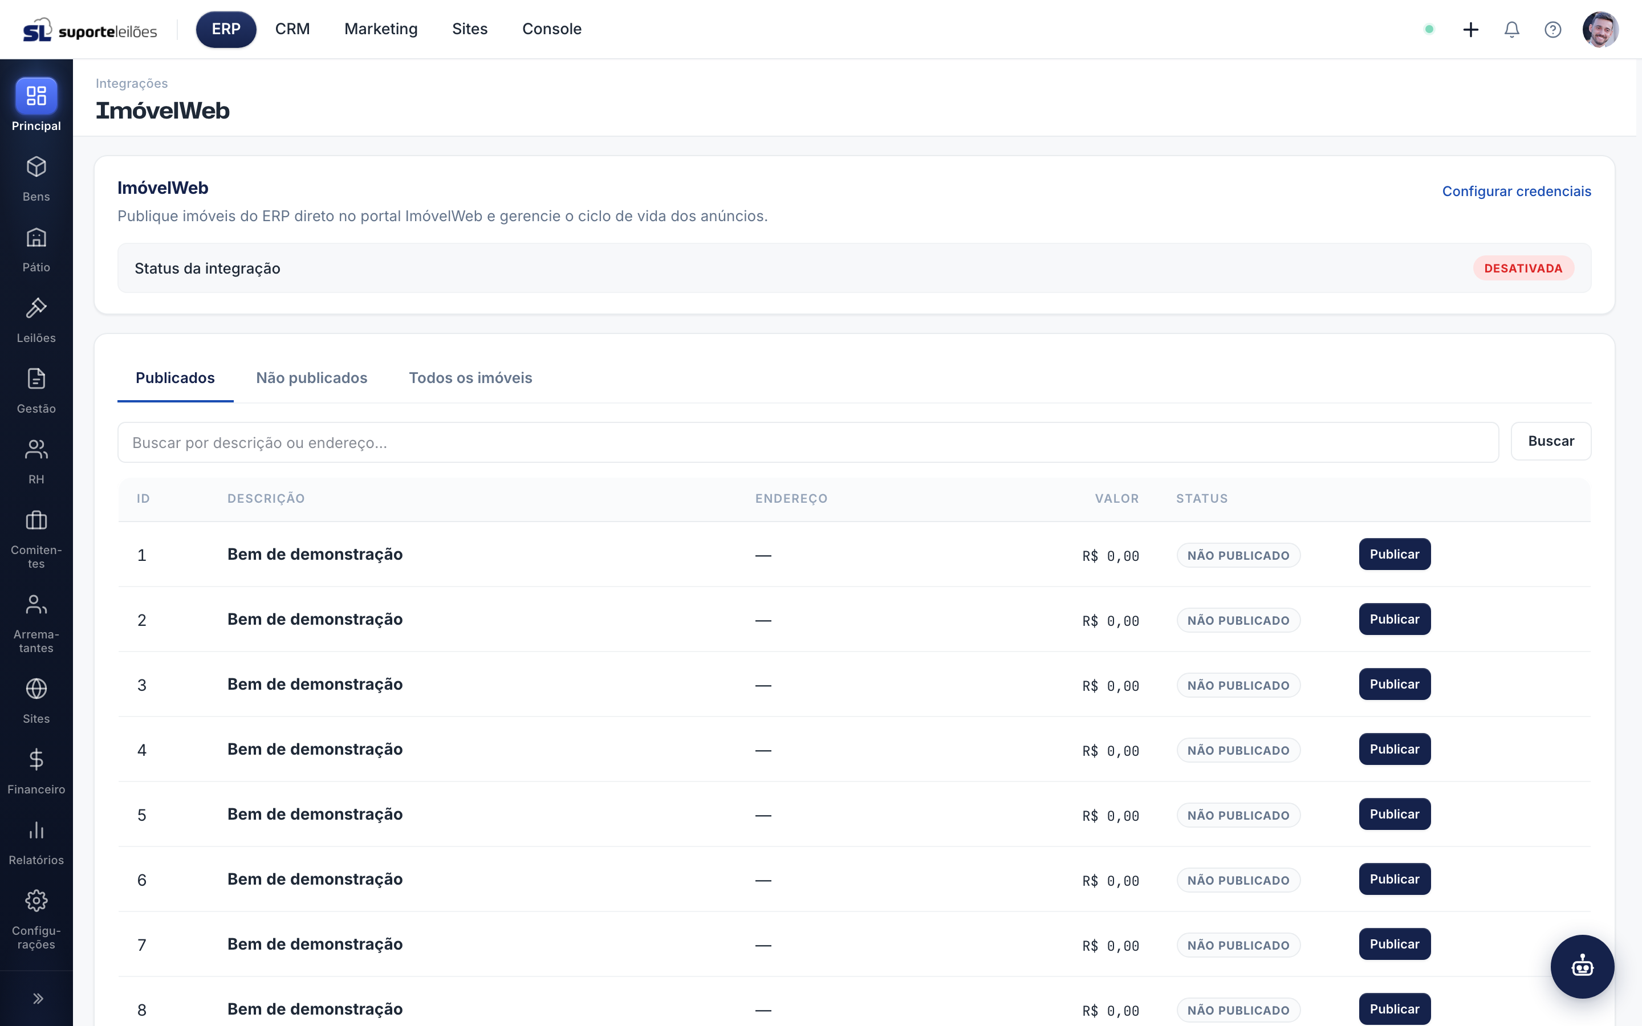Image resolution: width=1642 pixels, height=1026 pixels.
Task: Open the user profile avatar
Action: [1600, 29]
